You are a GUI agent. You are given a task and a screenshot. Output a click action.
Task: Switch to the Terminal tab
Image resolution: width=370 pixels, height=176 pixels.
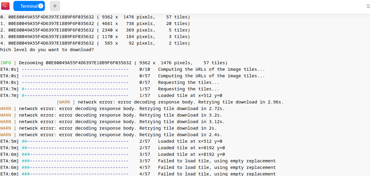29,6
